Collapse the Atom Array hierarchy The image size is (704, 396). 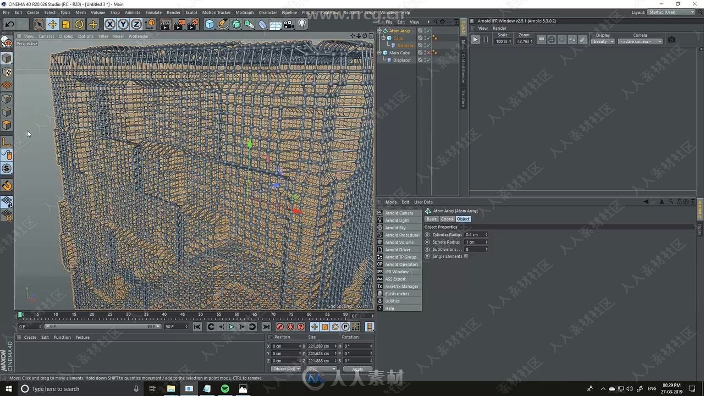click(380, 31)
